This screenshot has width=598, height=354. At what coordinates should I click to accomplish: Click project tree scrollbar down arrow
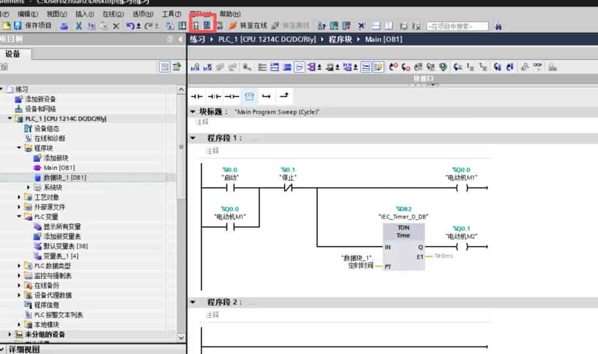point(181,337)
